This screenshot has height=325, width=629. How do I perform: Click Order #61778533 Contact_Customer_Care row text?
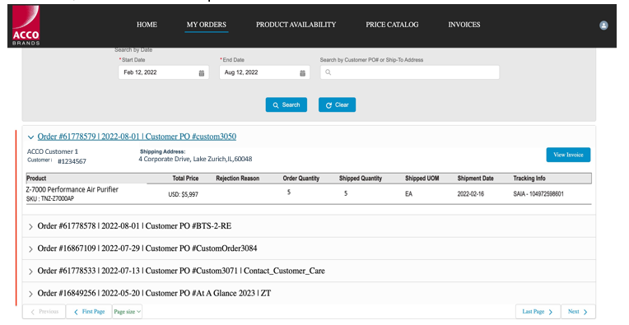point(181,271)
